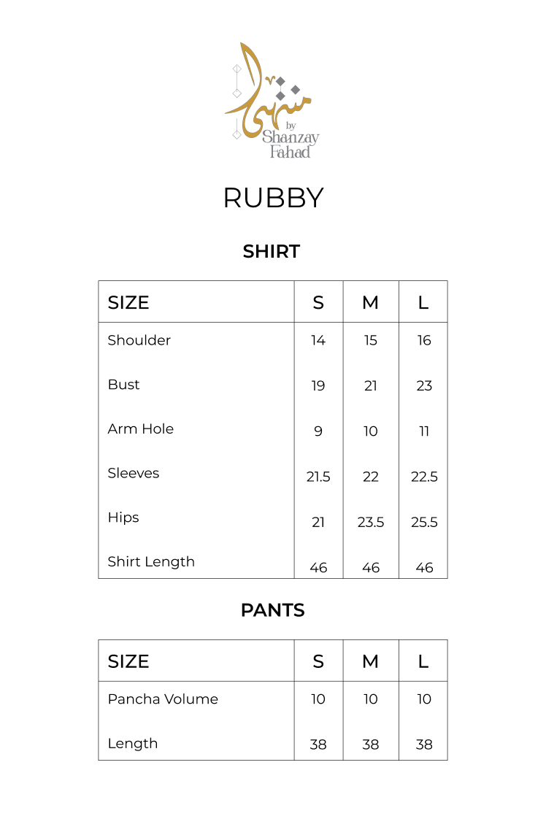Screen dimensions: 546x819
Task: Select the 22.5 sleeves value for size L
Action: pos(424,477)
